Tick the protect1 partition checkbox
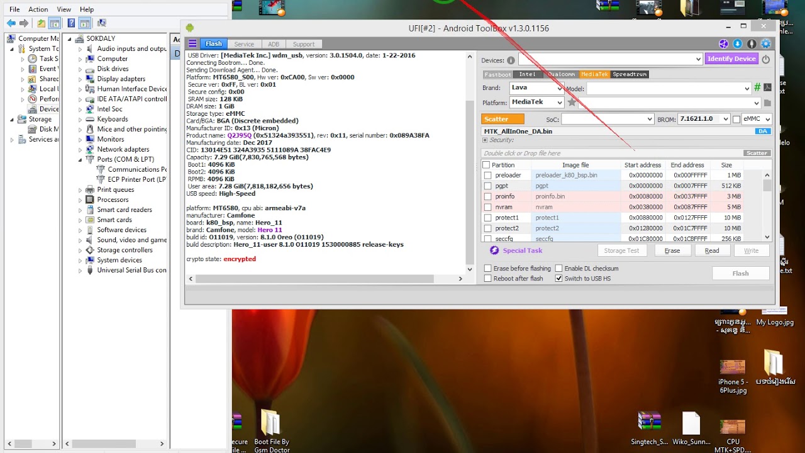The image size is (805, 453). coord(487,218)
